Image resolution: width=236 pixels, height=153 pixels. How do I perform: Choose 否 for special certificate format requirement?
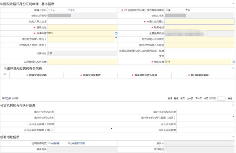pyautogui.click(x=186, y=10)
